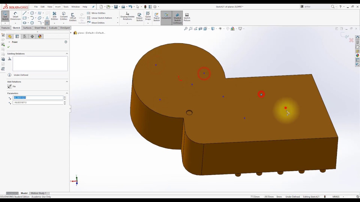The height and width of the screenshot is (202, 360).
Task: Click the Sketch Picture tool
Action: coord(187,17)
